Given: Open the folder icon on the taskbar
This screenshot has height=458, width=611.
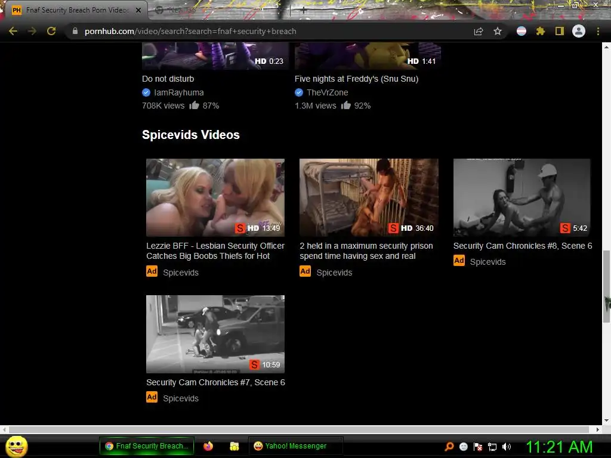Looking at the screenshot, I should coord(234,446).
